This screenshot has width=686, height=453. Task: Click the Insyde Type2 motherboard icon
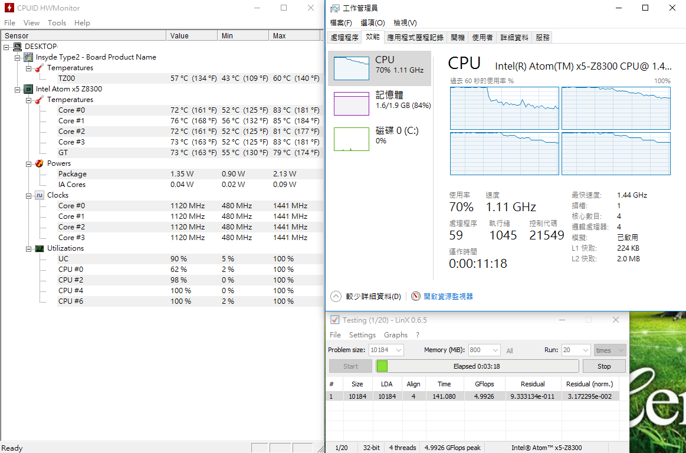28,57
